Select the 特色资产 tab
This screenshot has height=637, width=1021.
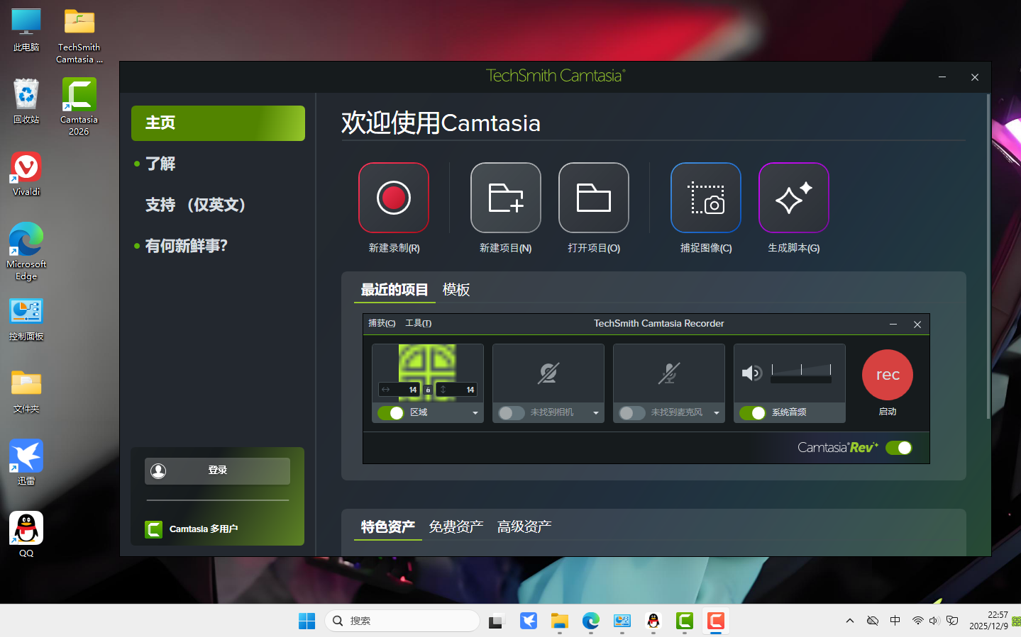(x=388, y=526)
